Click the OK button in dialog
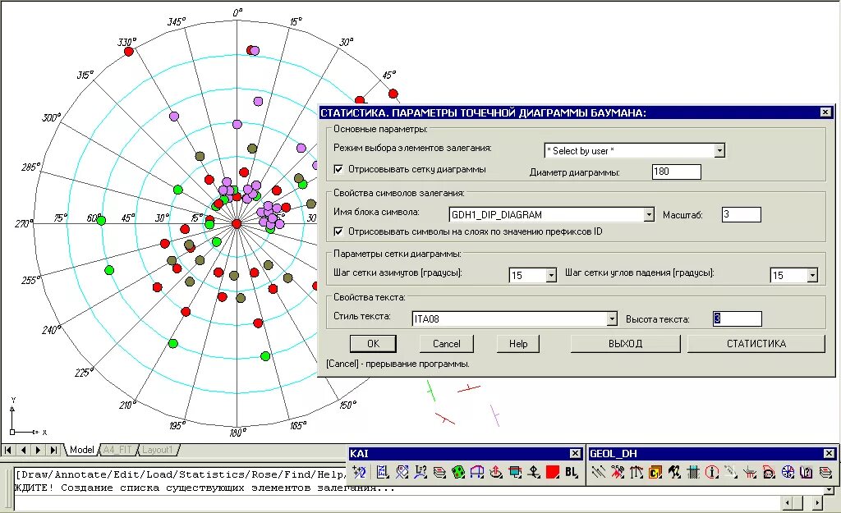The image size is (841, 513). click(x=374, y=344)
